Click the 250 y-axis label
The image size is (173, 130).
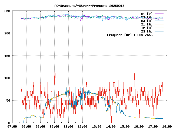coord(7,11)
